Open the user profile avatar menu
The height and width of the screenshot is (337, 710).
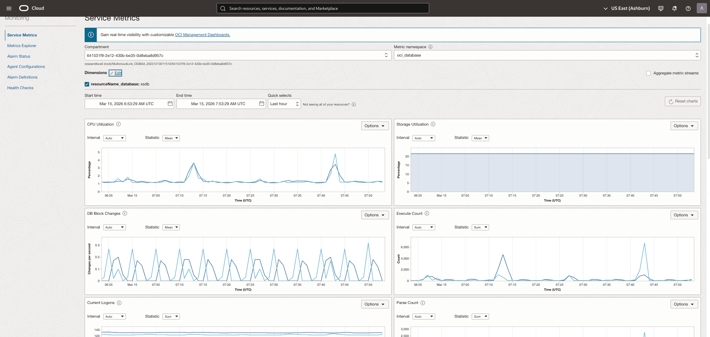coord(702,8)
